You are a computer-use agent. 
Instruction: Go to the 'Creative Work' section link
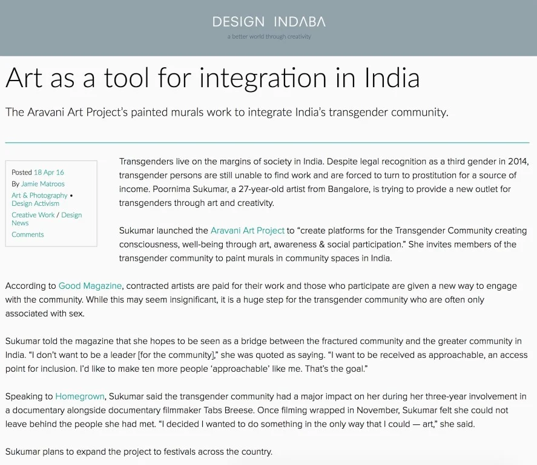33,215
